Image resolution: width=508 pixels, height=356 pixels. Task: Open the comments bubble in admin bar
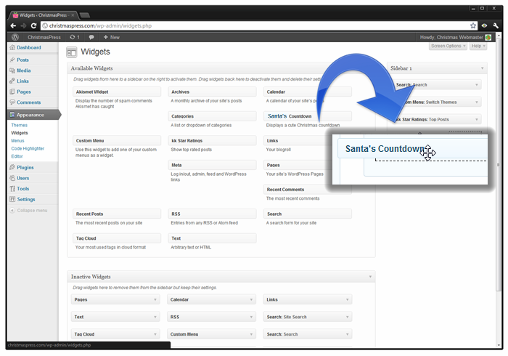coord(91,37)
